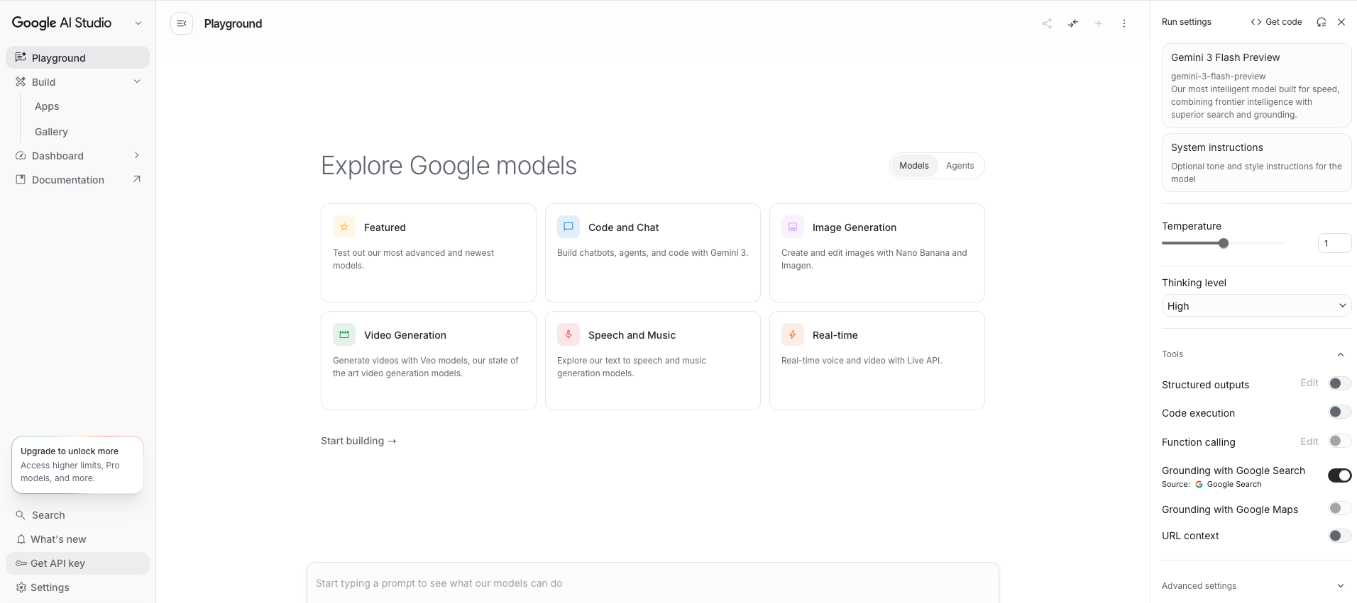Click the prompt input field

click(x=652, y=583)
